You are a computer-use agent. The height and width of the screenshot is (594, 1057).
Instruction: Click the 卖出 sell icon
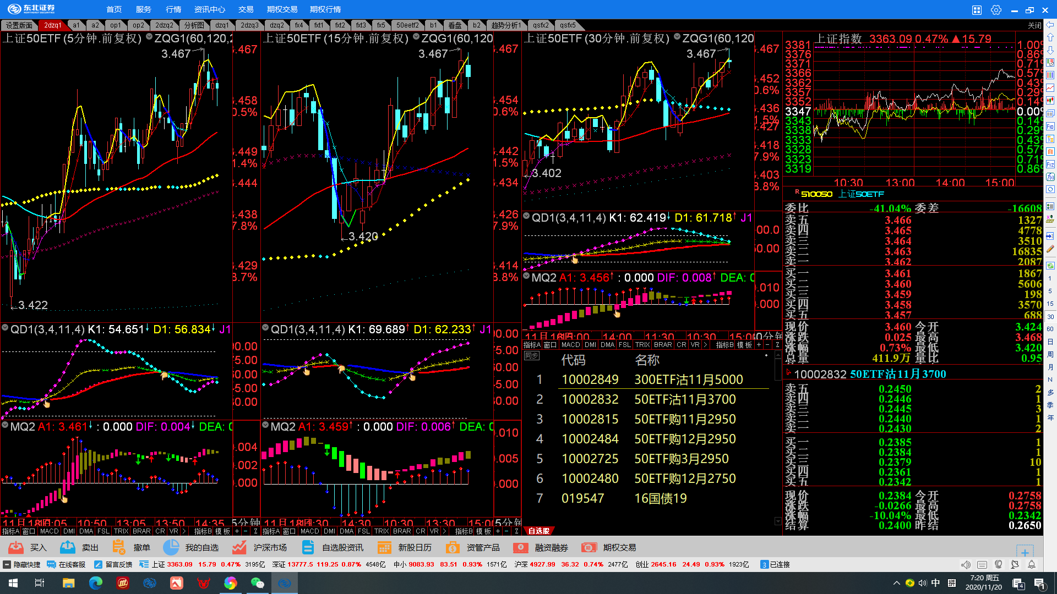coord(68,547)
